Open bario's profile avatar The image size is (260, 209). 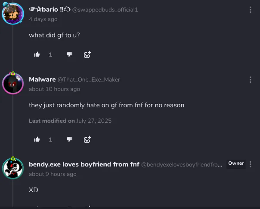[13, 14]
